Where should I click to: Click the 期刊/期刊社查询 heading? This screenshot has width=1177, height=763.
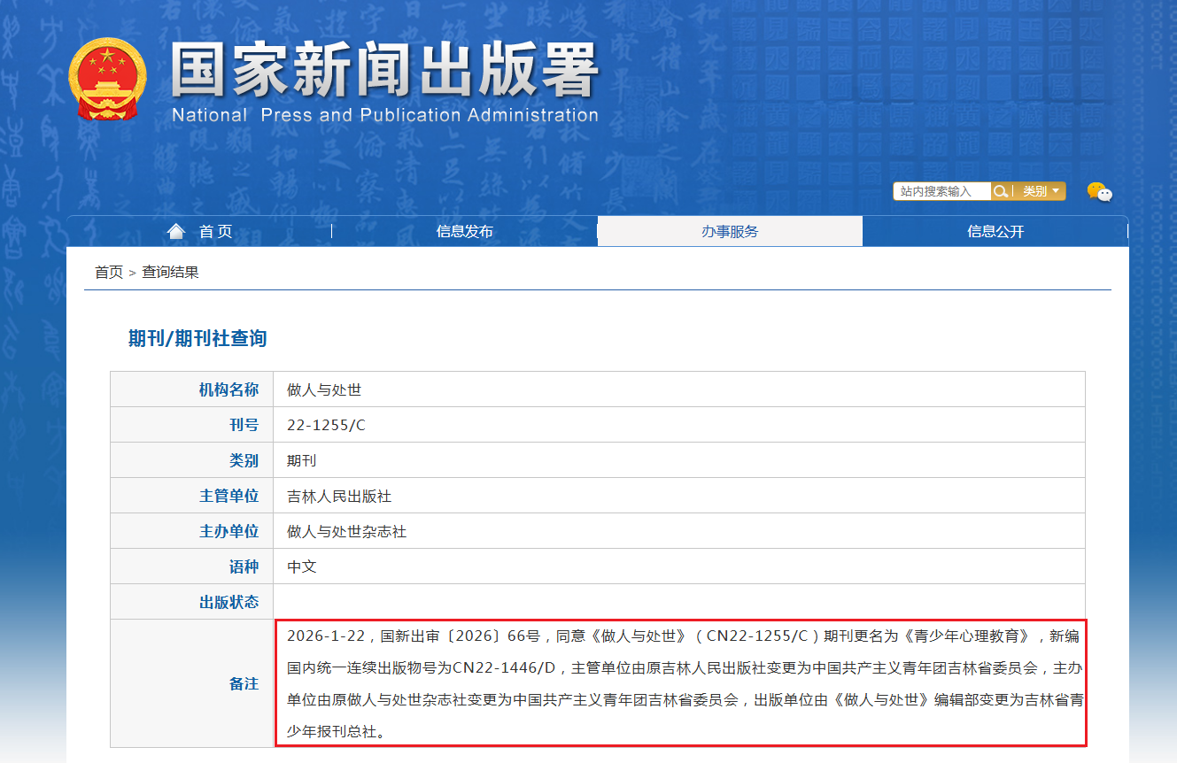(197, 338)
